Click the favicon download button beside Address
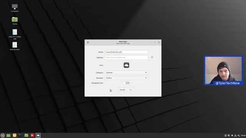The width and height of the screenshot is (246, 138). tap(152, 58)
